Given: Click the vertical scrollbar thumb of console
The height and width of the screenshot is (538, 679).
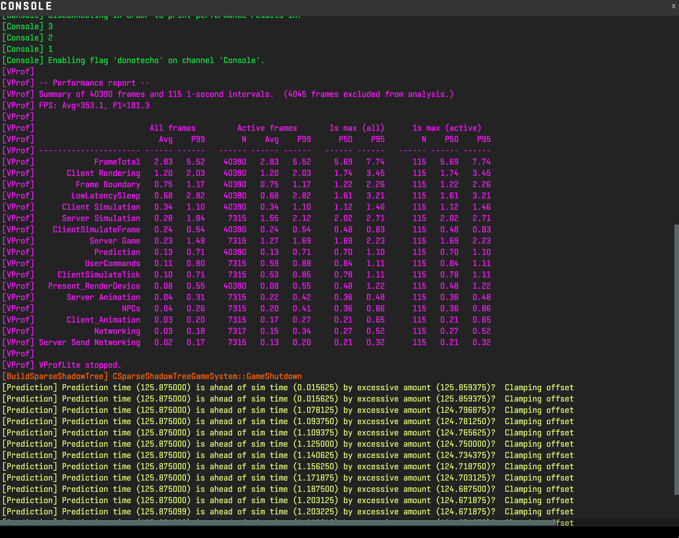Looking at the screenshot, I should (676, 359).
